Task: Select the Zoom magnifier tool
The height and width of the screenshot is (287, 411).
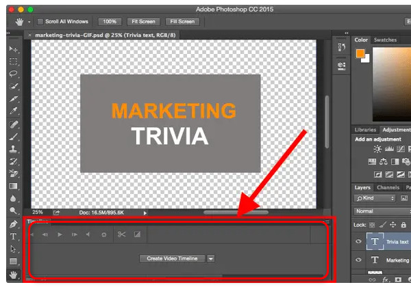Action: point(13,211)
